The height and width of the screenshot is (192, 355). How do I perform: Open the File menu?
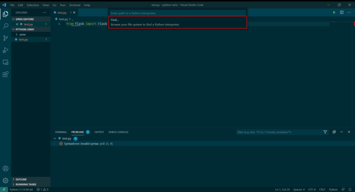tap(12, 5)
